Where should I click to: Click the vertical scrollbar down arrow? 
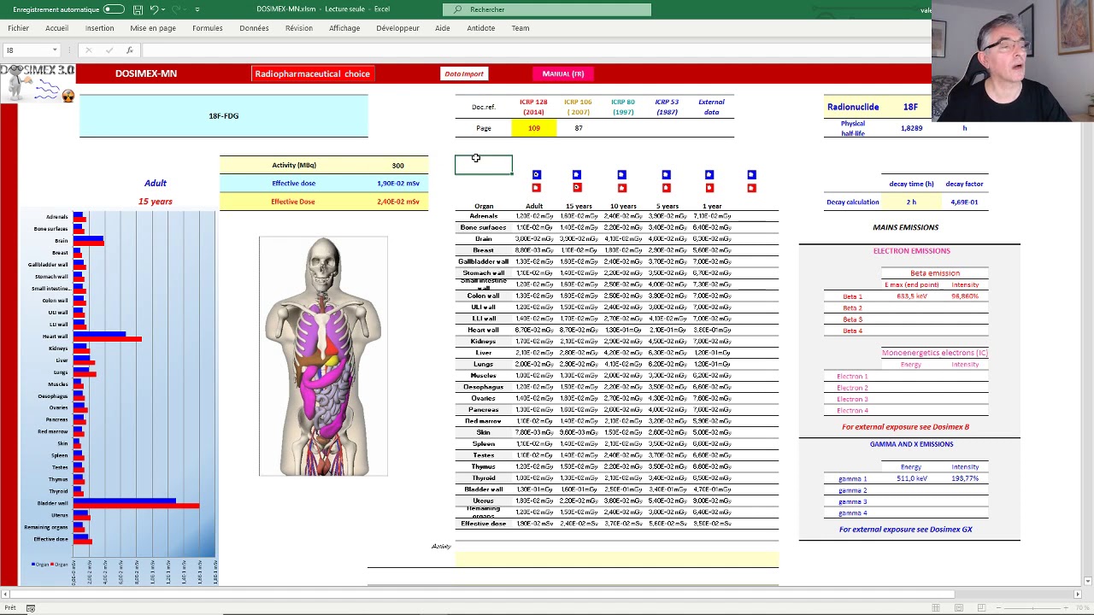pyautogui.click(x=1088, y=581)
